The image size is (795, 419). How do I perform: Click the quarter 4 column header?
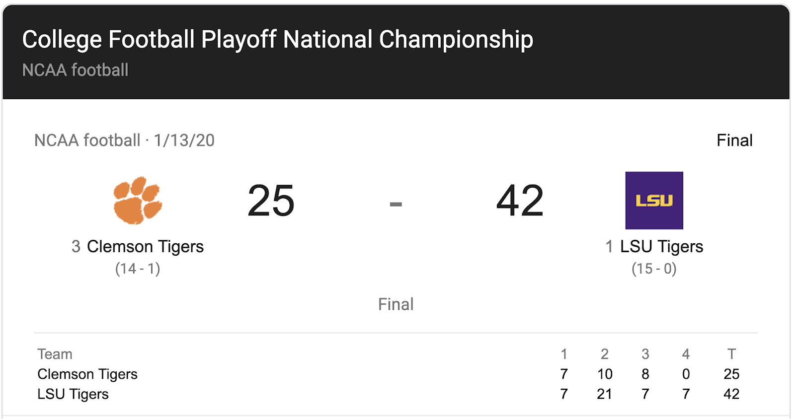(686, 354)
